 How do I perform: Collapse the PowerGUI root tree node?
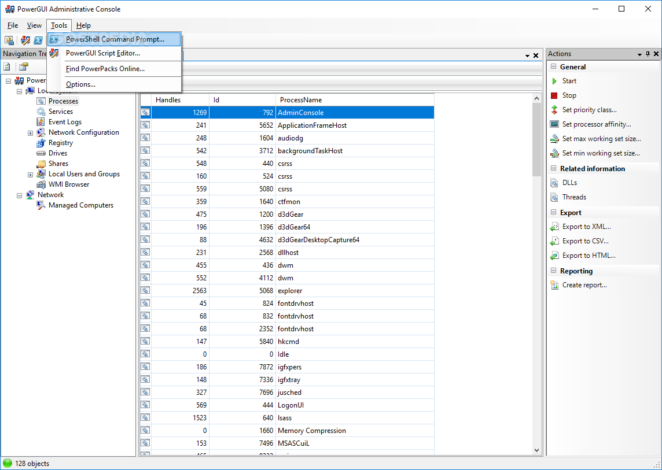pos(8,80)
